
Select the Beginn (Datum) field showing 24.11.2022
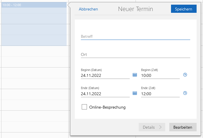coord(105,75)
